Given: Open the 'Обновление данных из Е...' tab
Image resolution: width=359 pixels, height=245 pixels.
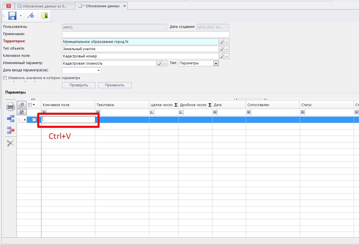Looking at the screenshot, I should (44, 6).
